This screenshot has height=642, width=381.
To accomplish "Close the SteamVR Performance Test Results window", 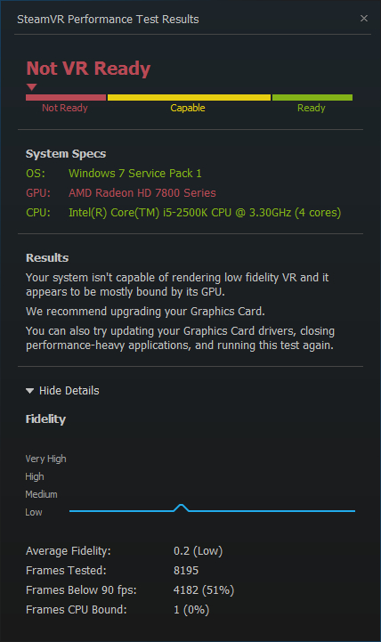I will (x=364, y=19).
